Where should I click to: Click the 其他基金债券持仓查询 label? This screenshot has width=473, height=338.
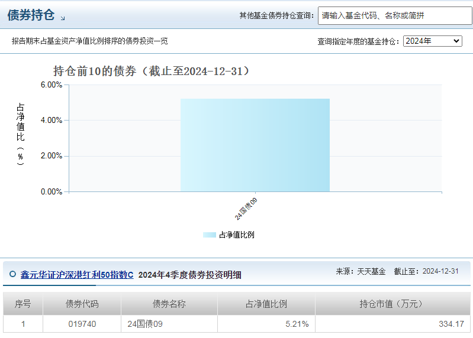(x=276, y=15)
